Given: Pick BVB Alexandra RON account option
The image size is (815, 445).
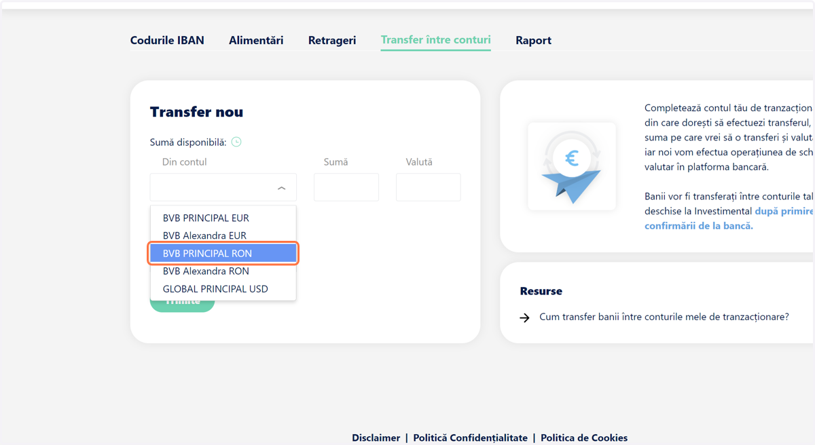Looking at the screenshot, I should pyautogui.click(x=223, y=271).
